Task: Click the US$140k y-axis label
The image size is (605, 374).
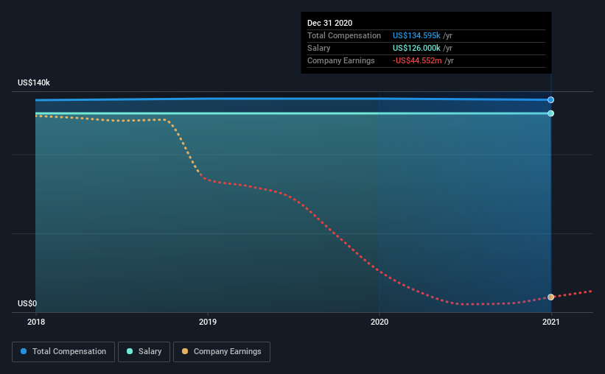Action: pos(34,82)
